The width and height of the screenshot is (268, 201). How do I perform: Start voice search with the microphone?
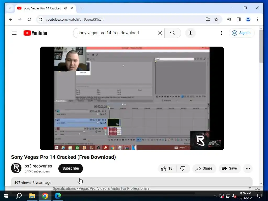[x=191, y=33]
